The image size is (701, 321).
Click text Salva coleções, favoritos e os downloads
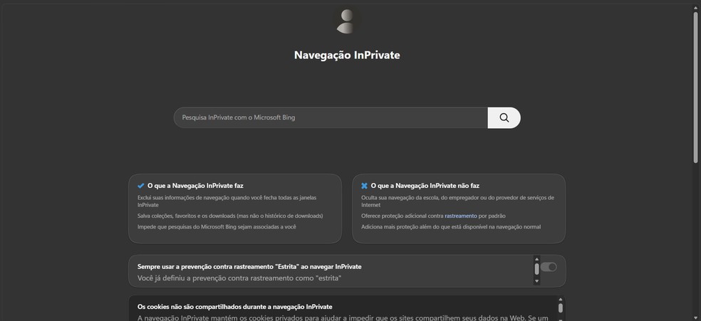[230, 216]
